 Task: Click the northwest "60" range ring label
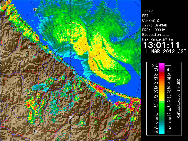(35, 10)
